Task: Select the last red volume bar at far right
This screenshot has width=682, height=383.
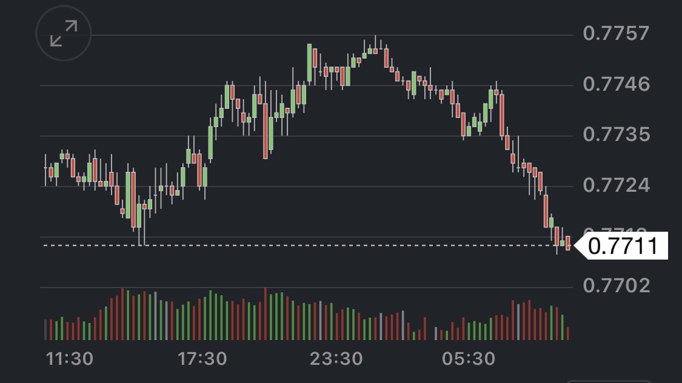Action: (568, 333)
